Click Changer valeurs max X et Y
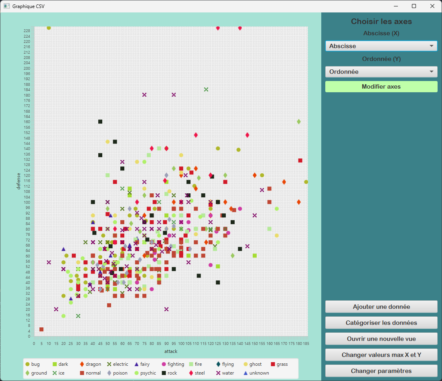 [x=381, y=355]
